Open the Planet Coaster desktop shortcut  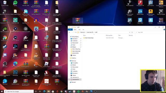click(140, 12)
